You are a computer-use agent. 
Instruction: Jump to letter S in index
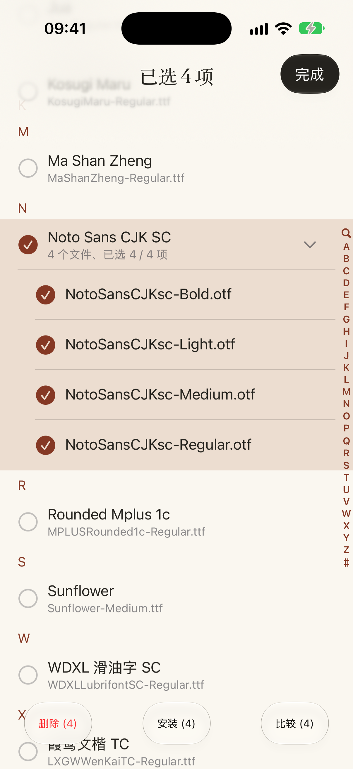pyautogui.click(x=346, y=465)
